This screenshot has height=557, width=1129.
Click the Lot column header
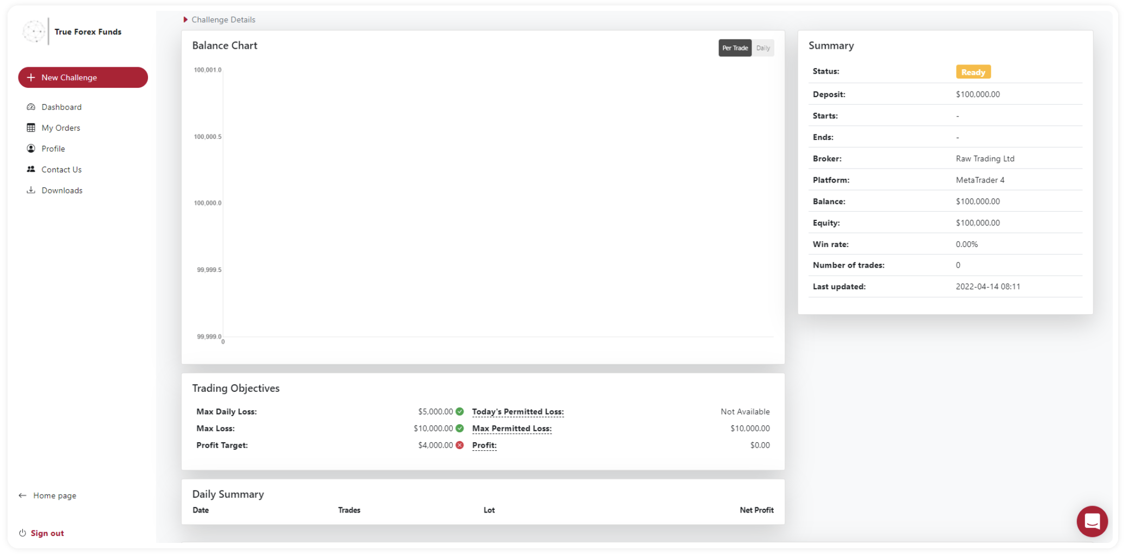(489, 510)
